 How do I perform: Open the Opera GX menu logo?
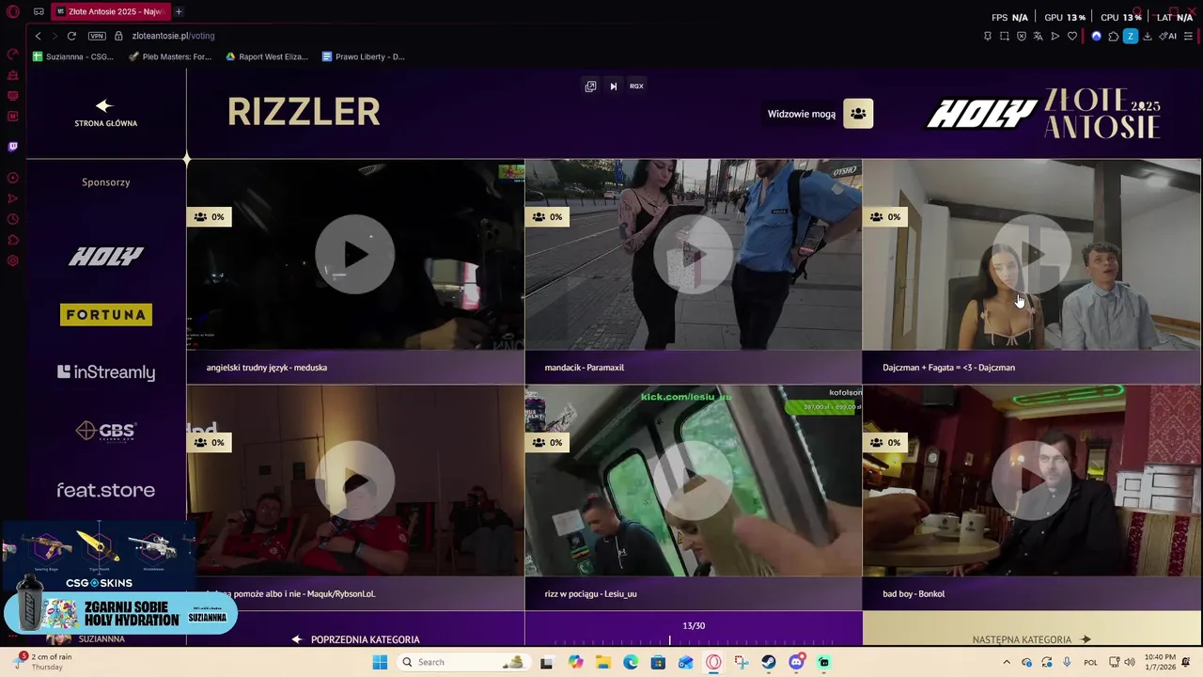(x=13, y=12)
